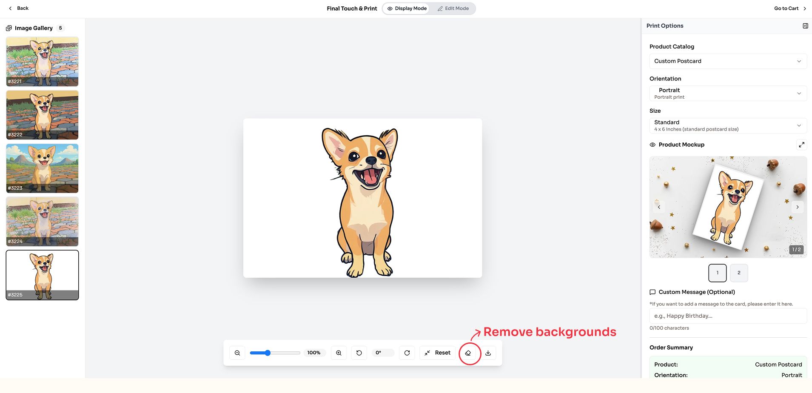Image resolution: width=812 pixels, height=393 pixels.
Task: Click the Image Gallery icon
Action: tap(9, 28)
